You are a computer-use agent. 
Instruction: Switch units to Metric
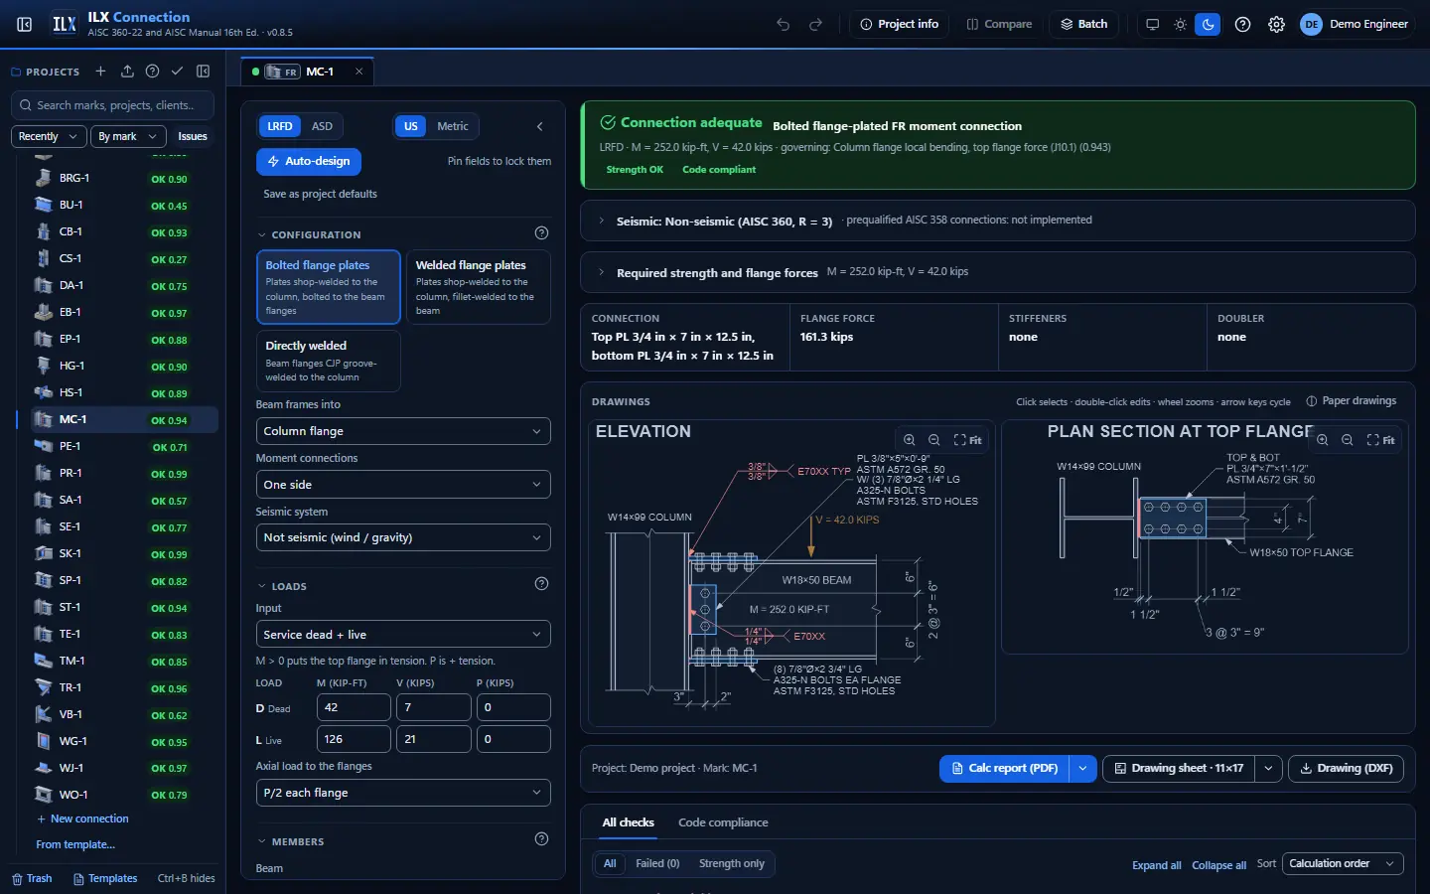coord(452,126)
